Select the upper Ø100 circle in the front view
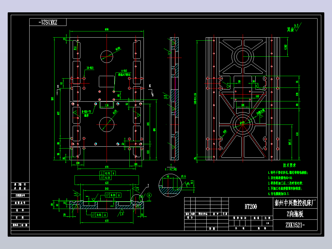The image size is (332, 249). coord(107,57)
